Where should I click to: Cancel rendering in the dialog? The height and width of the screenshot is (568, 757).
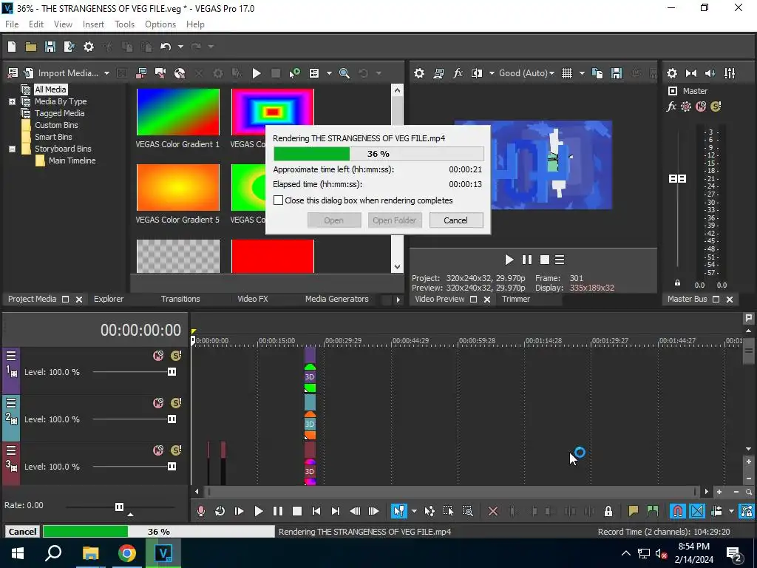click(x=455, y=220)
